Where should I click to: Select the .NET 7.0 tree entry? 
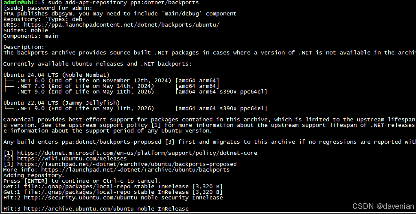111,86
